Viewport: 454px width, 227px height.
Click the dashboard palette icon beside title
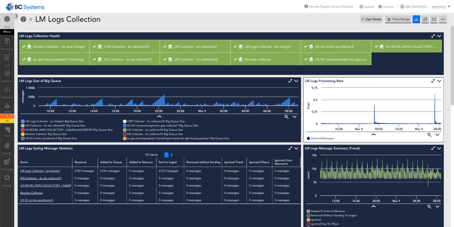coord(23,19)
